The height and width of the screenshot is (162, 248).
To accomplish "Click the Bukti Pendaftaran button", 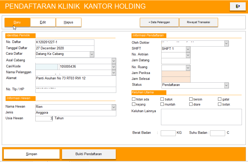I will click(89, 154).
